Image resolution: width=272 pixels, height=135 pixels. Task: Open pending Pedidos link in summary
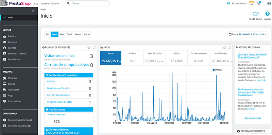[x=51, y=81]
